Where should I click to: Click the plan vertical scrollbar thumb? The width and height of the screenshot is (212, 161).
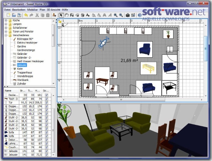click(x=206, y=49)
